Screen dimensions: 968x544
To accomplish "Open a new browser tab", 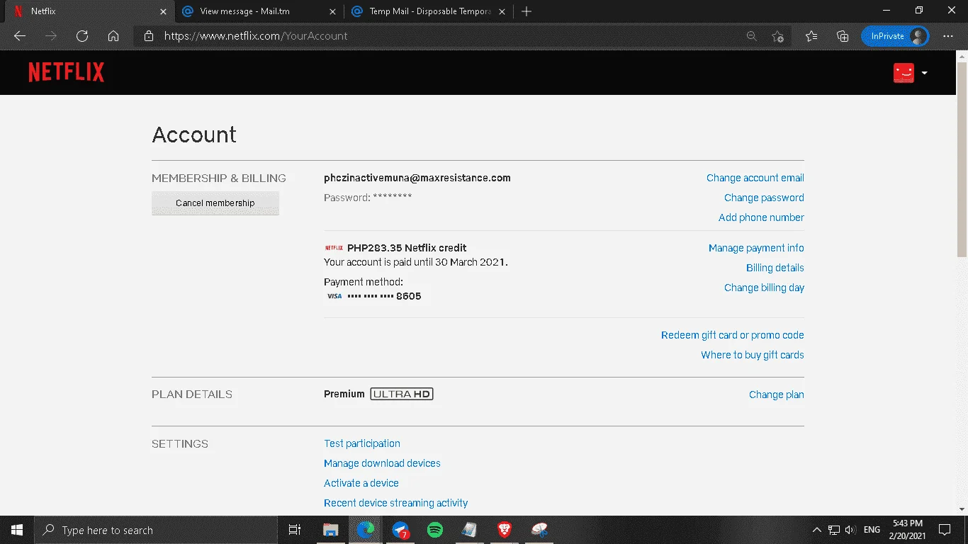I will tap(527, 11).
